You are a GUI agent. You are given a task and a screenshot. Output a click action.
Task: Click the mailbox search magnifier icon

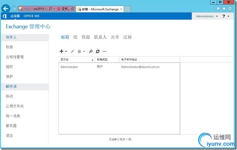[91, 52]
